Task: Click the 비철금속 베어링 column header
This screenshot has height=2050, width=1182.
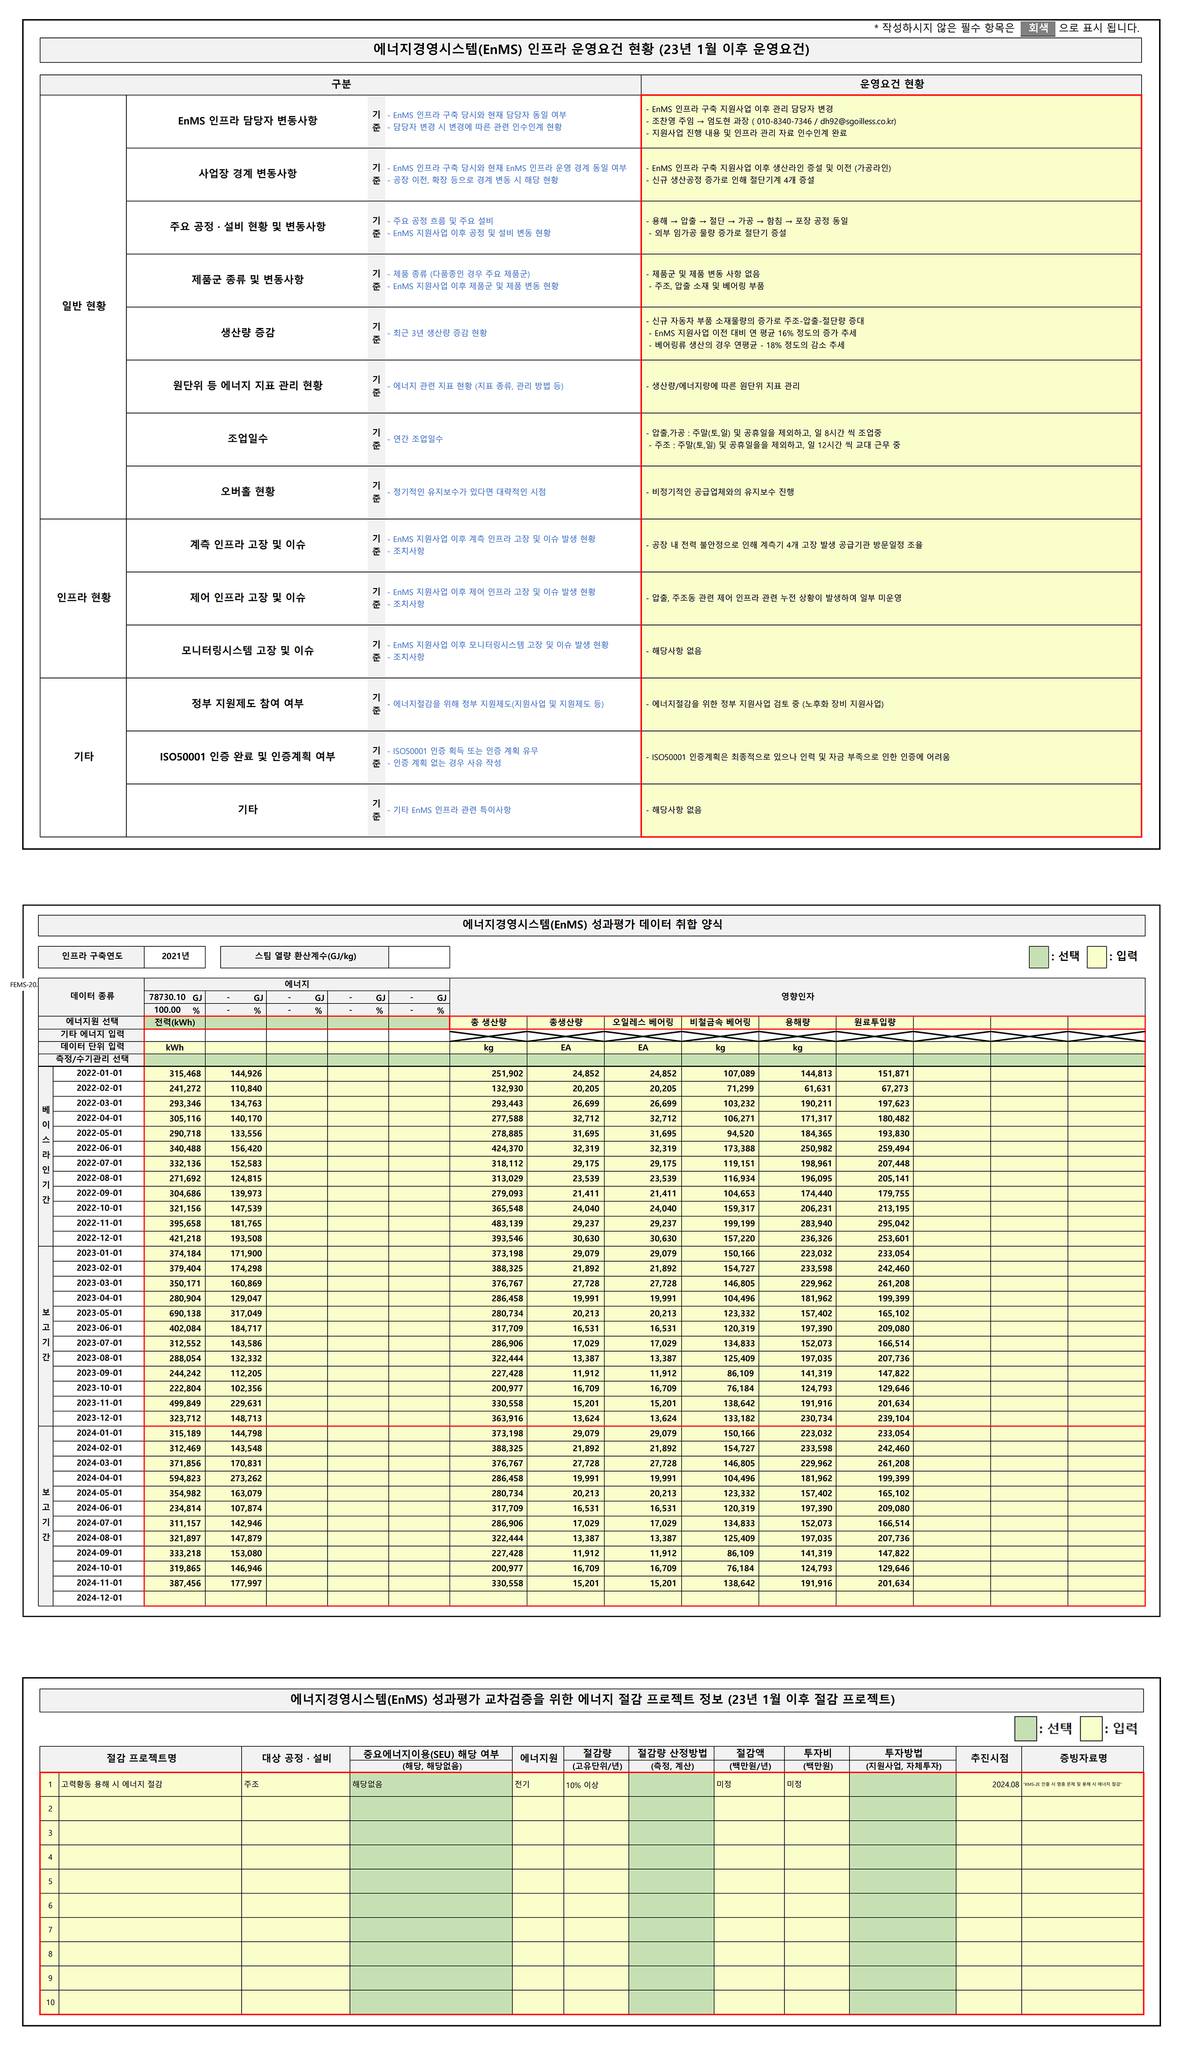Action: (720, 1023)
